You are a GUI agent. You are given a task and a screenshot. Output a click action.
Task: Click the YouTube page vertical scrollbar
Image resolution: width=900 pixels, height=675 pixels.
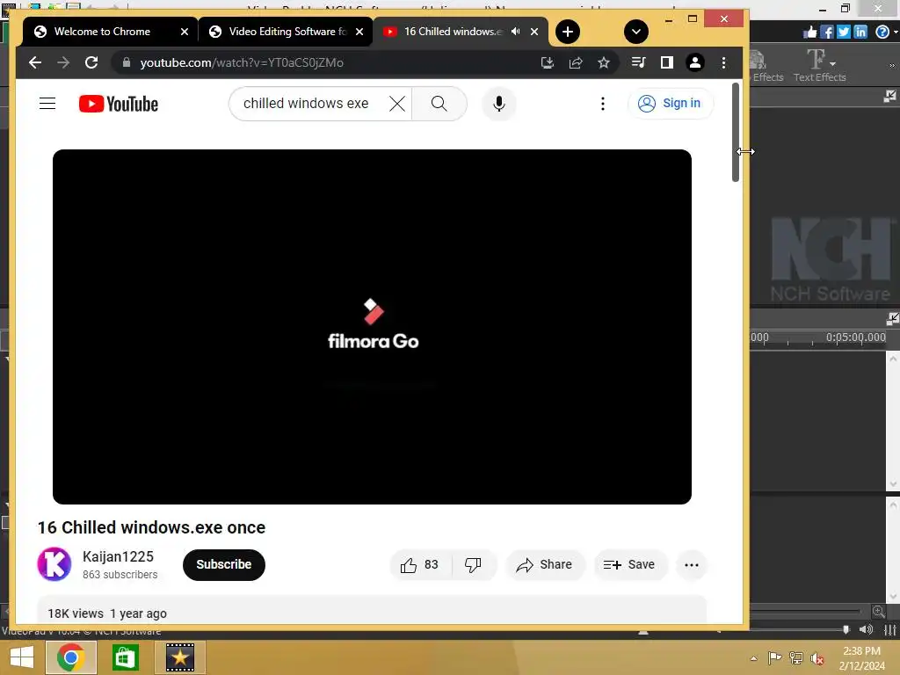736,133
